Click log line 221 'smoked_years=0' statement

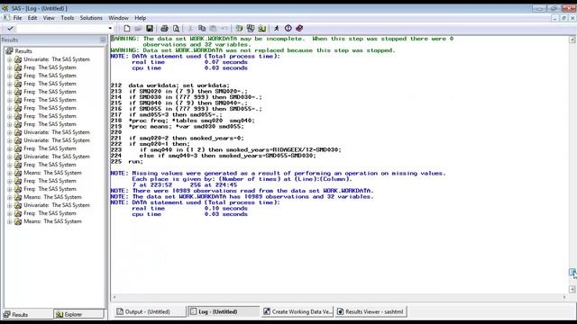[x=178, y=139]
